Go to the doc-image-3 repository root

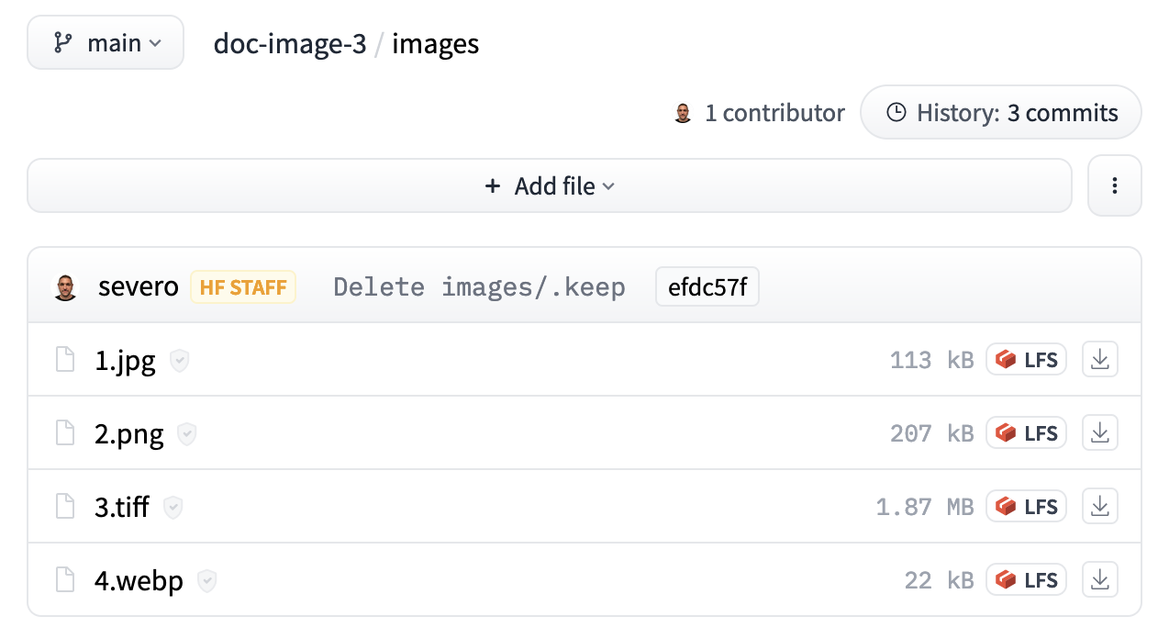(289, 43)
